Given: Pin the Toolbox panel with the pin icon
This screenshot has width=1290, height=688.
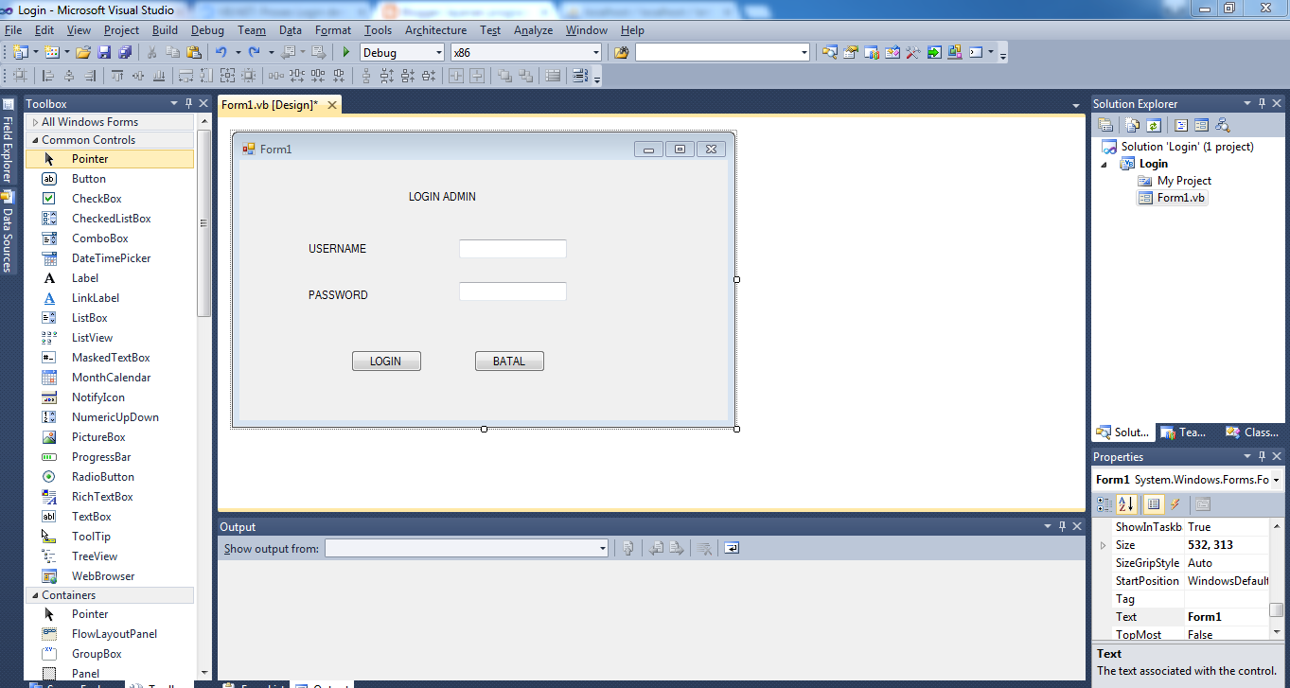Looking at the screenshot, I should pos(187,103).
